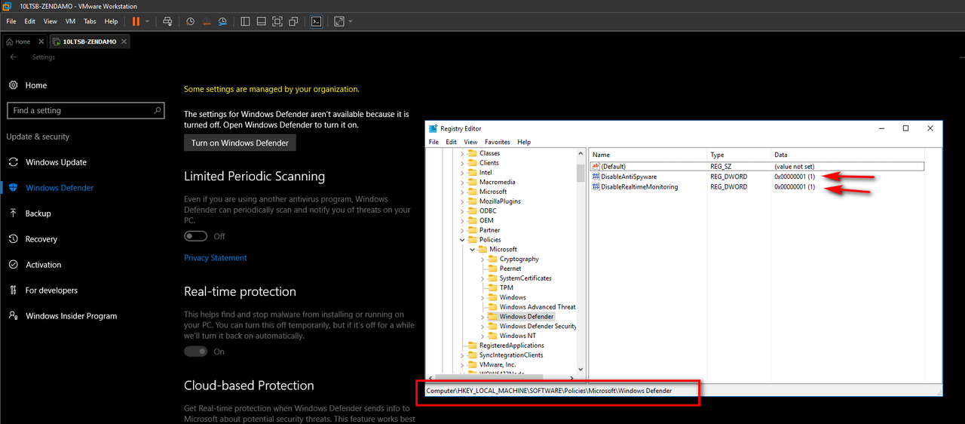The width and height of the screenshot is (965, 424).
Task: Expand the Classes registry key
Action: [462, 153]
